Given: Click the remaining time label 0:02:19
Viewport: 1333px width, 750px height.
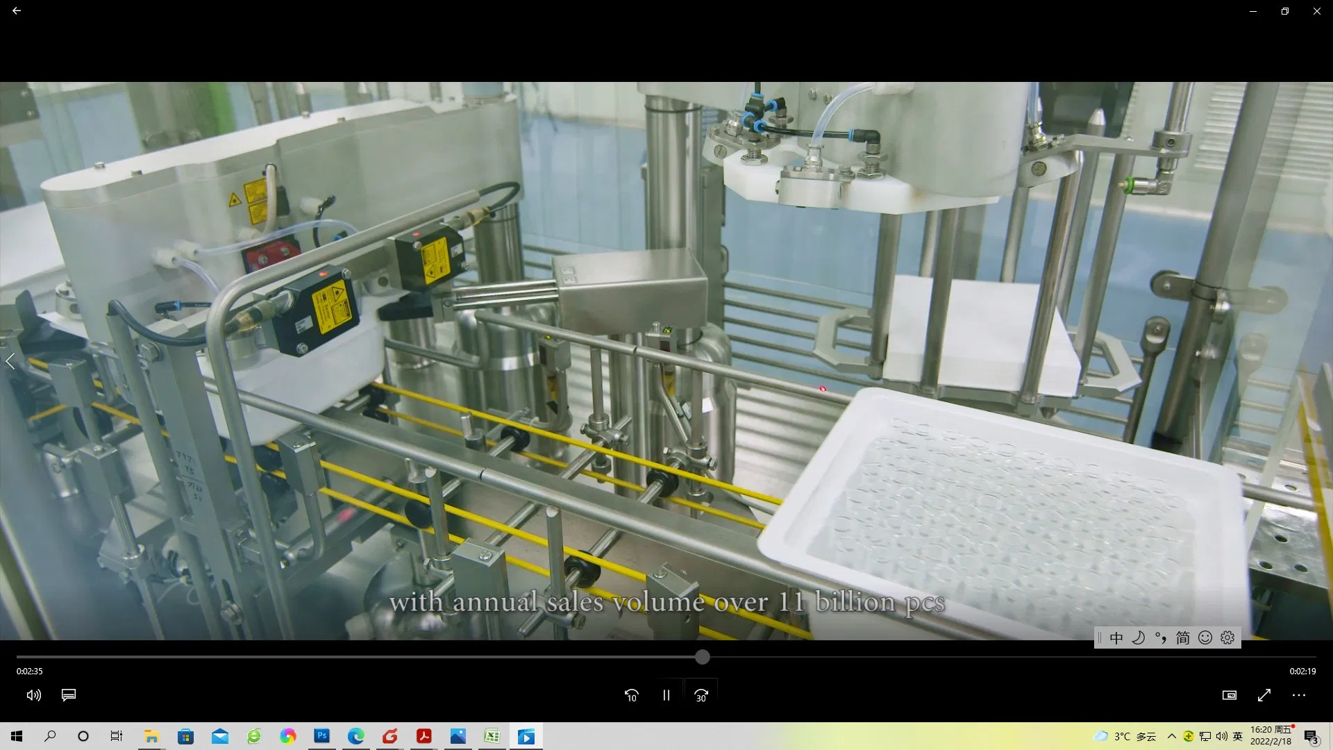Looking at the screenshot, I should 1302,672.
